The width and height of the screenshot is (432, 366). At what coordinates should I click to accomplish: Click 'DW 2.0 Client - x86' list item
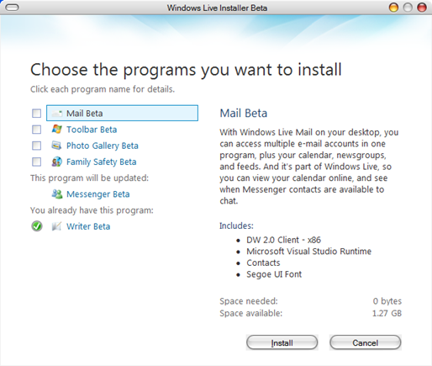(283, 240)
